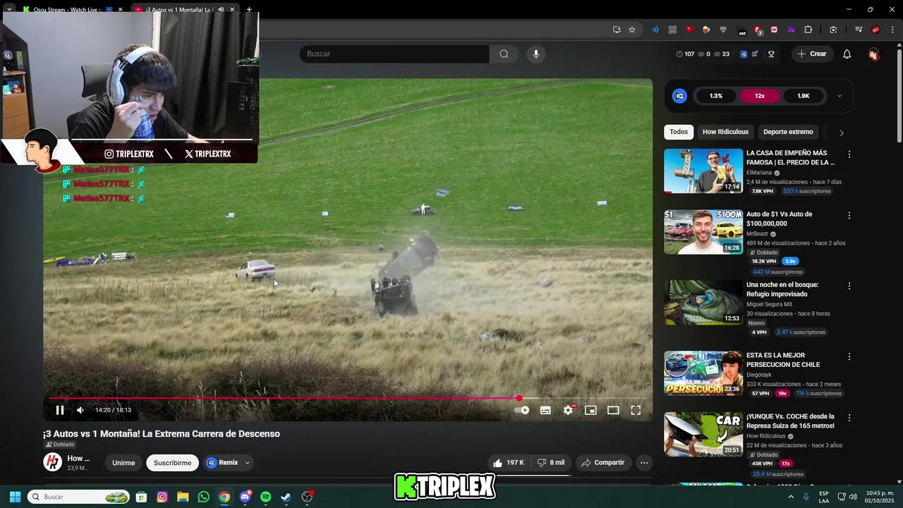Open Discord from the taskbar
Screen dimensions: 903x508
click(x=245, y=497)
